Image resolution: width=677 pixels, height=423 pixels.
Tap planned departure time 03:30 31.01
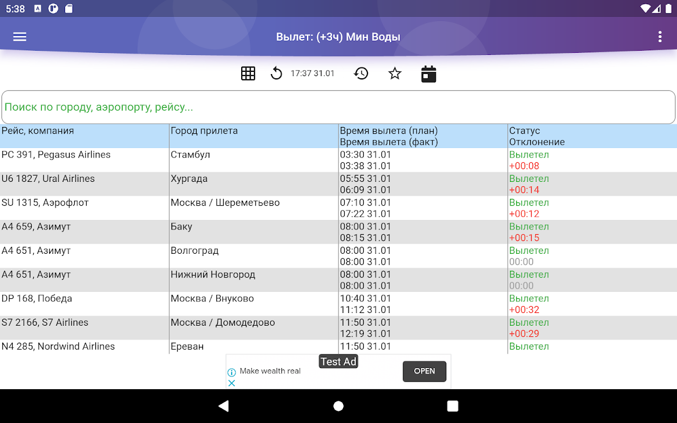[x=365, y=155]
